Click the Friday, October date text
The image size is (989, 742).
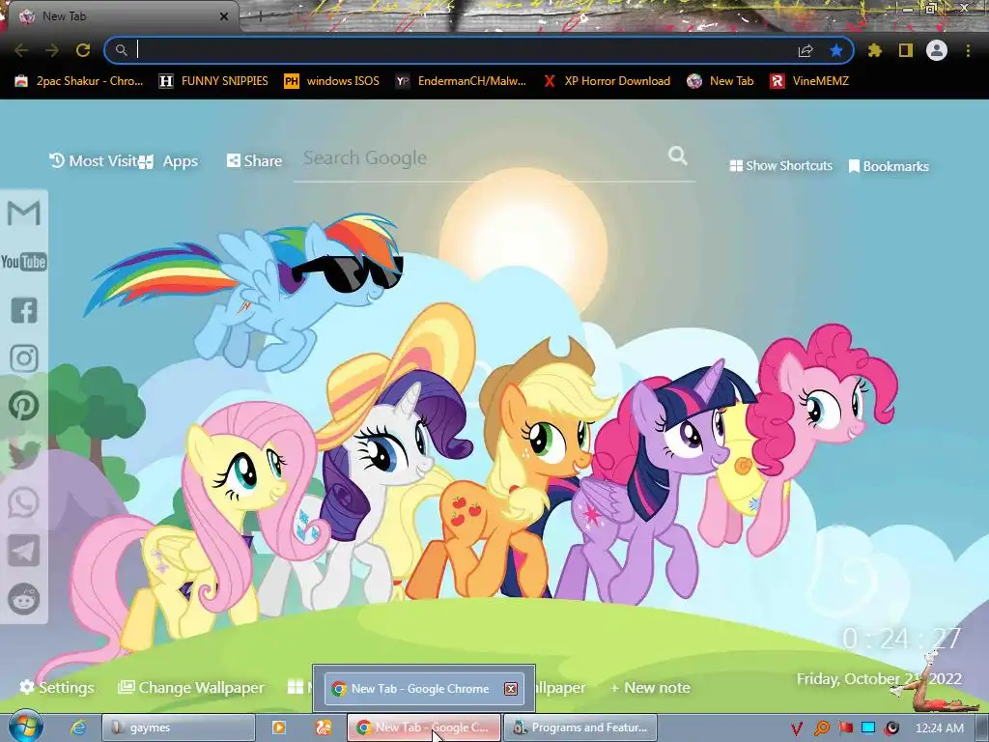[x=879, y=679]
